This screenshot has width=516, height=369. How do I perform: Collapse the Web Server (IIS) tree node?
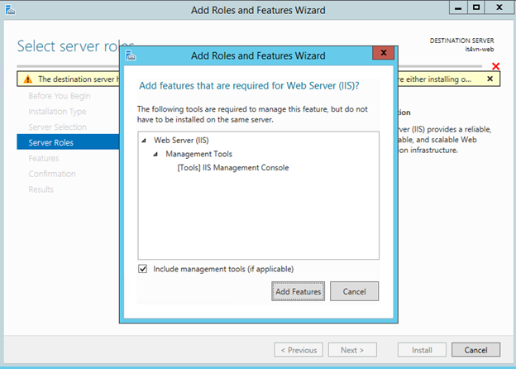pyautogui.click(x=144, y=140)
